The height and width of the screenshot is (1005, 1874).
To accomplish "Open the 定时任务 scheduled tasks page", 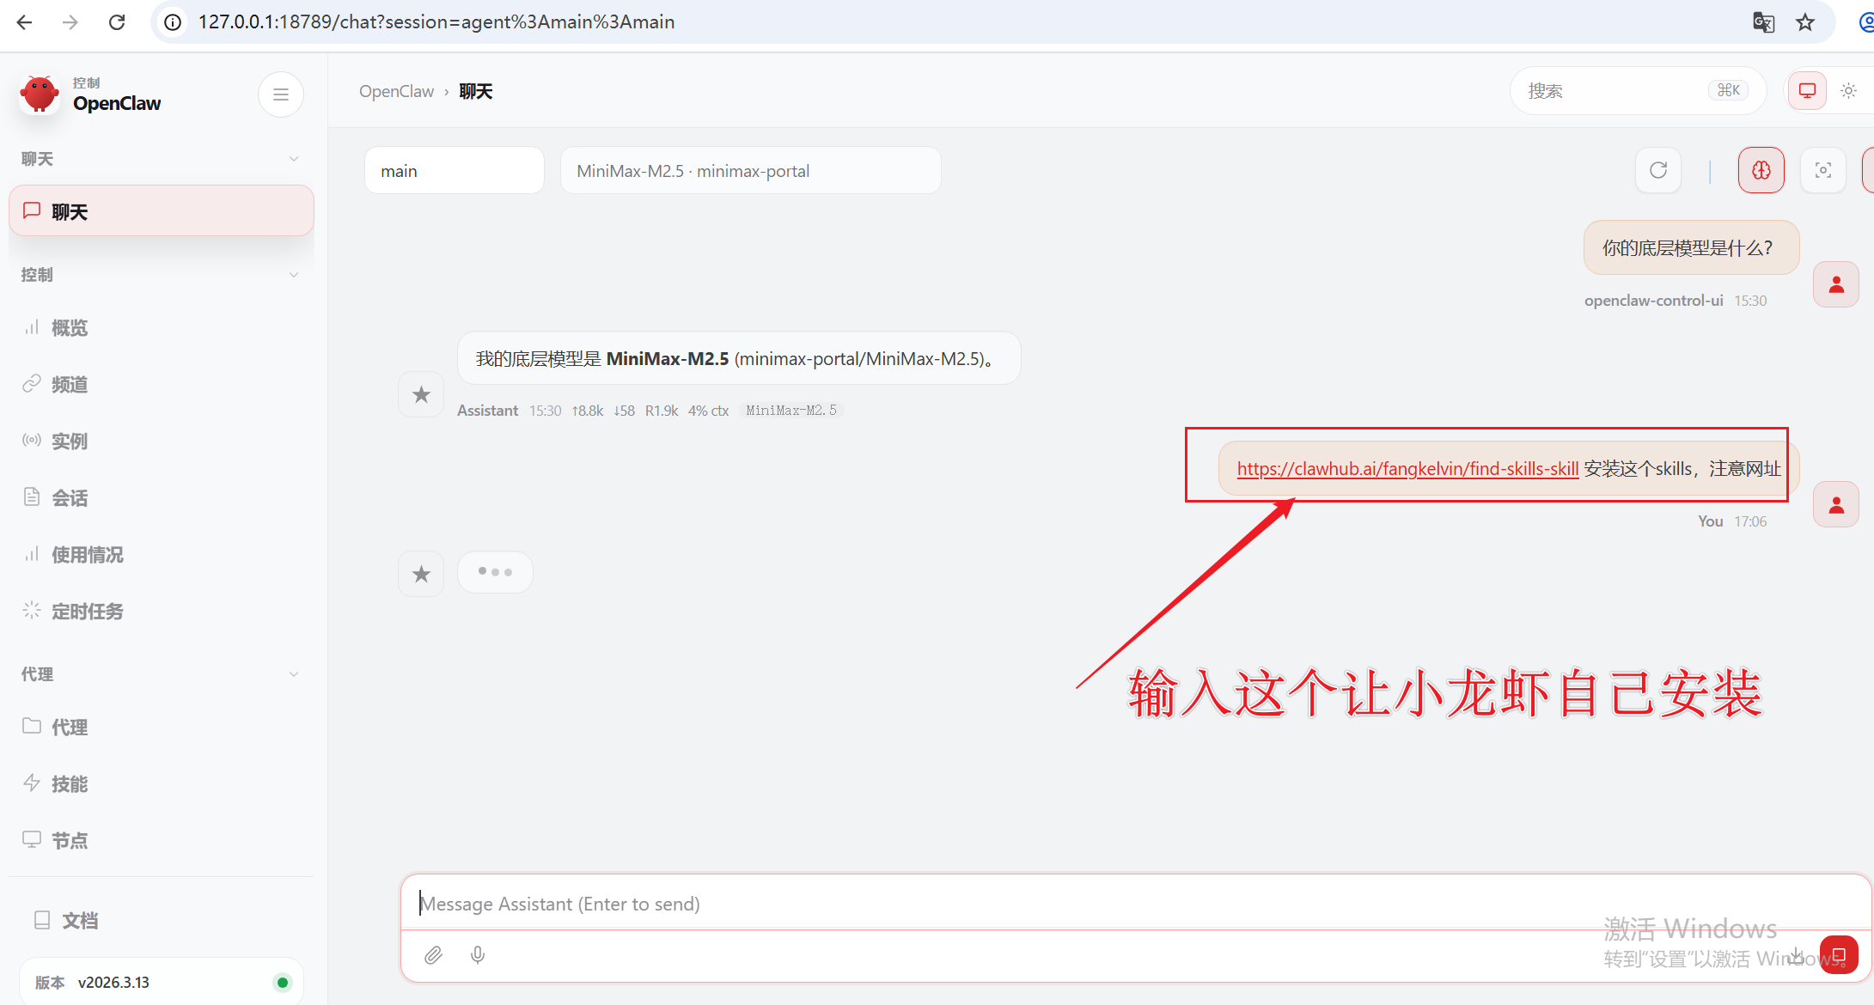I will click(x=162, y=612).
